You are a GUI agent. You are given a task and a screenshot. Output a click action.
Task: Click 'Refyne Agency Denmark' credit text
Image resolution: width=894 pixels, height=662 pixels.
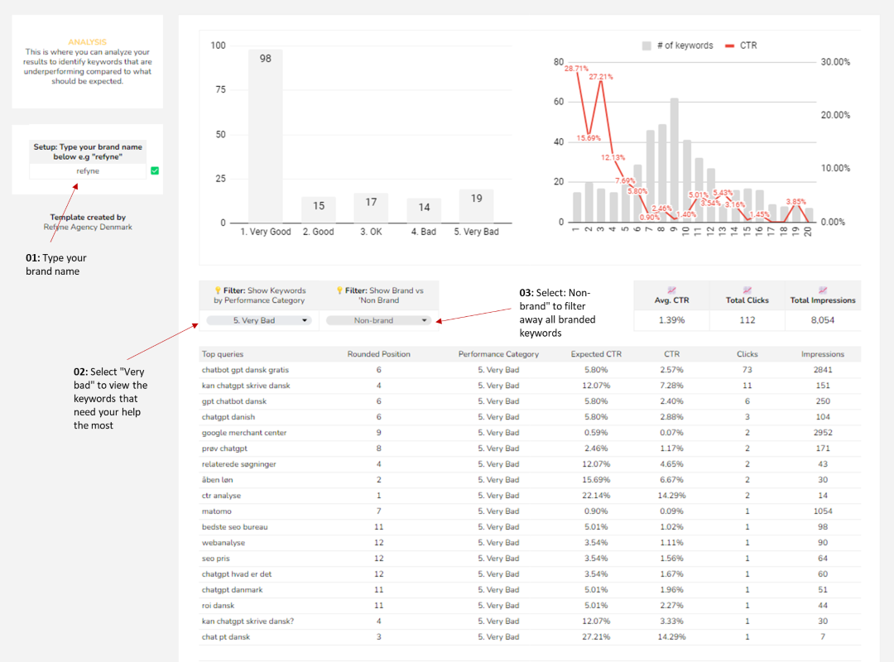(x=88, y=227)
